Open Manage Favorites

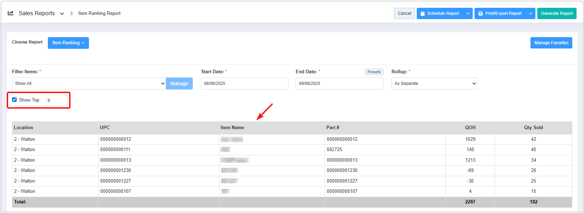pyautogui.click(x=551, y=43)
